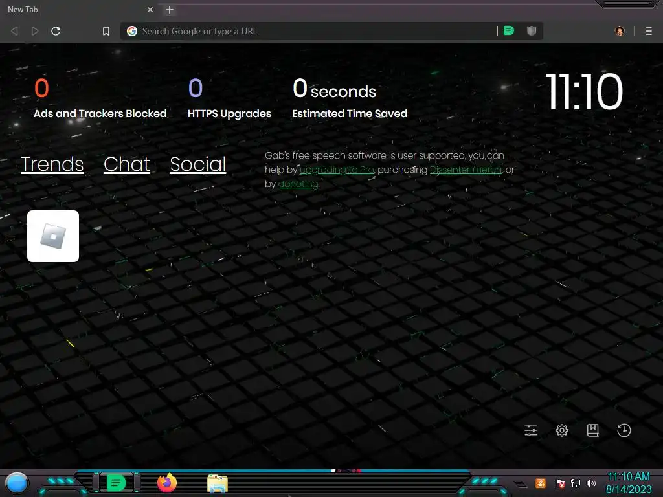Reload the current page
663x497 pixels.
tap(56, 31)
